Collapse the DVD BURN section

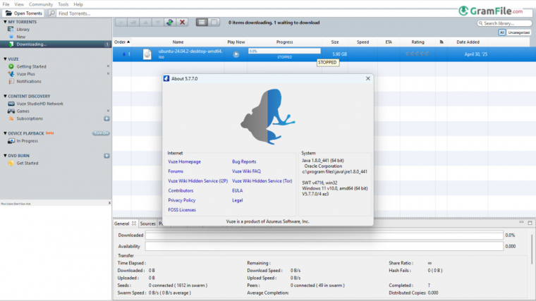(x=4, y=155)
